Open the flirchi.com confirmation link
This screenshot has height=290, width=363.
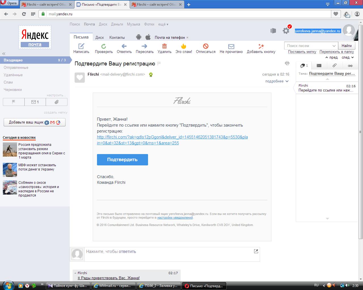(172, 140)
